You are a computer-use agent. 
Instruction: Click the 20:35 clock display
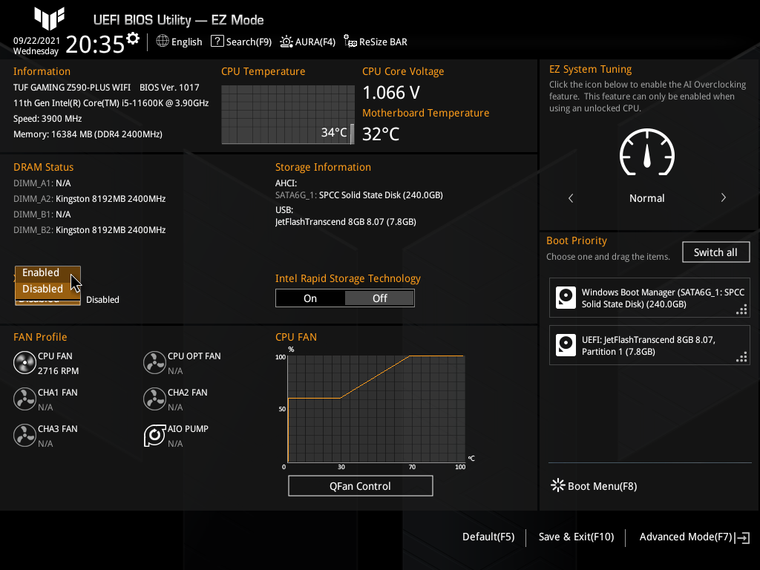click(x=95, y=44)
